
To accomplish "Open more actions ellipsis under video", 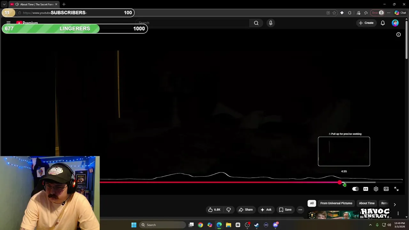I will click(300, 210).
